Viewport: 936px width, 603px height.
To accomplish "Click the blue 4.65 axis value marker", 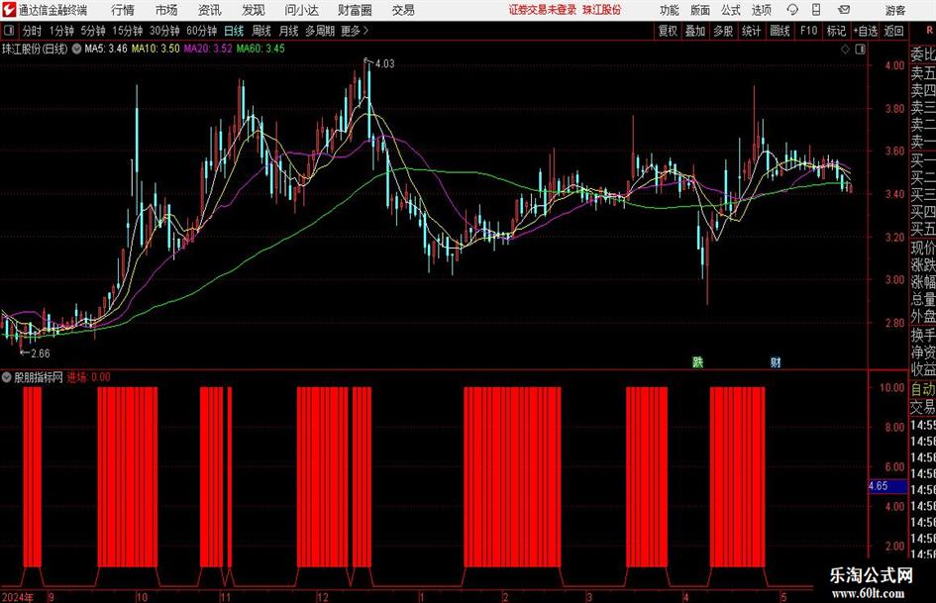I will tap(887, 486).
